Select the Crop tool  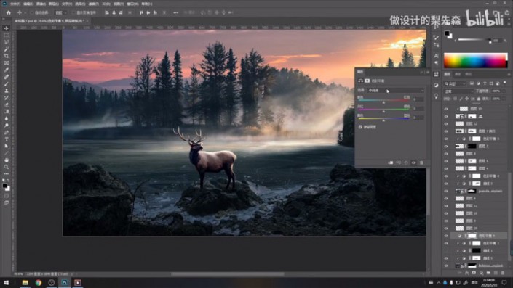click(x=7, y=56)
